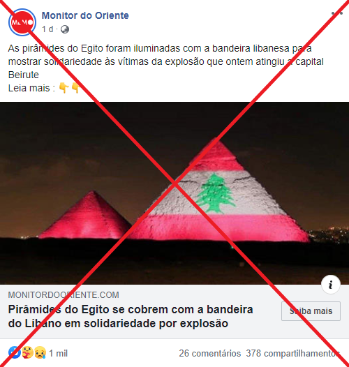View the 378 compartilhamentos list
Screen dimensions: 349x367
point(292,353)
